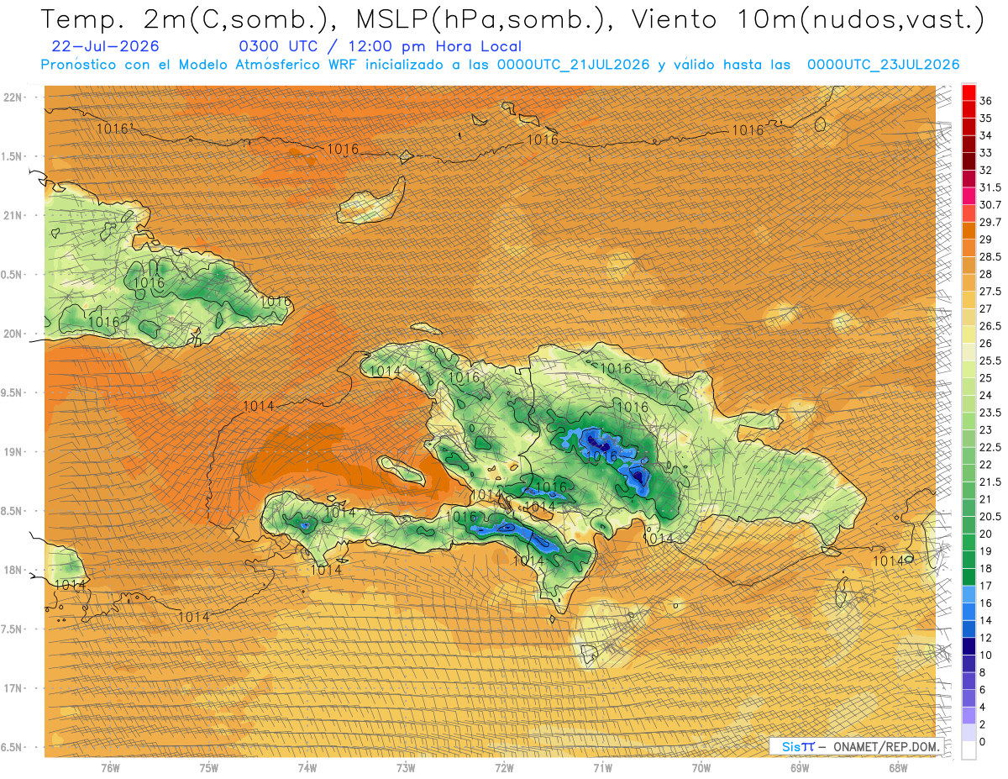The width and height of the screenshot is (1008, 779).
Task: Click the initialization time '0000UTC_21JUL2026'
Action: [x=574, y=65]
